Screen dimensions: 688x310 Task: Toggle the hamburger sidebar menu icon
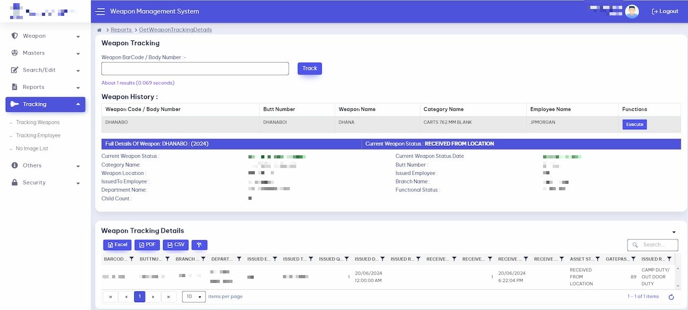tap(100, 12)
